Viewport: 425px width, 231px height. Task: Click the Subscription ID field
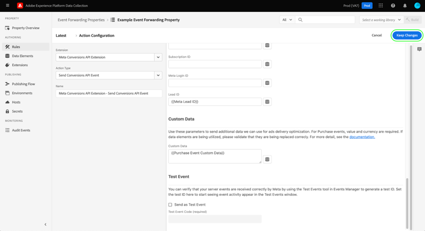215,64
